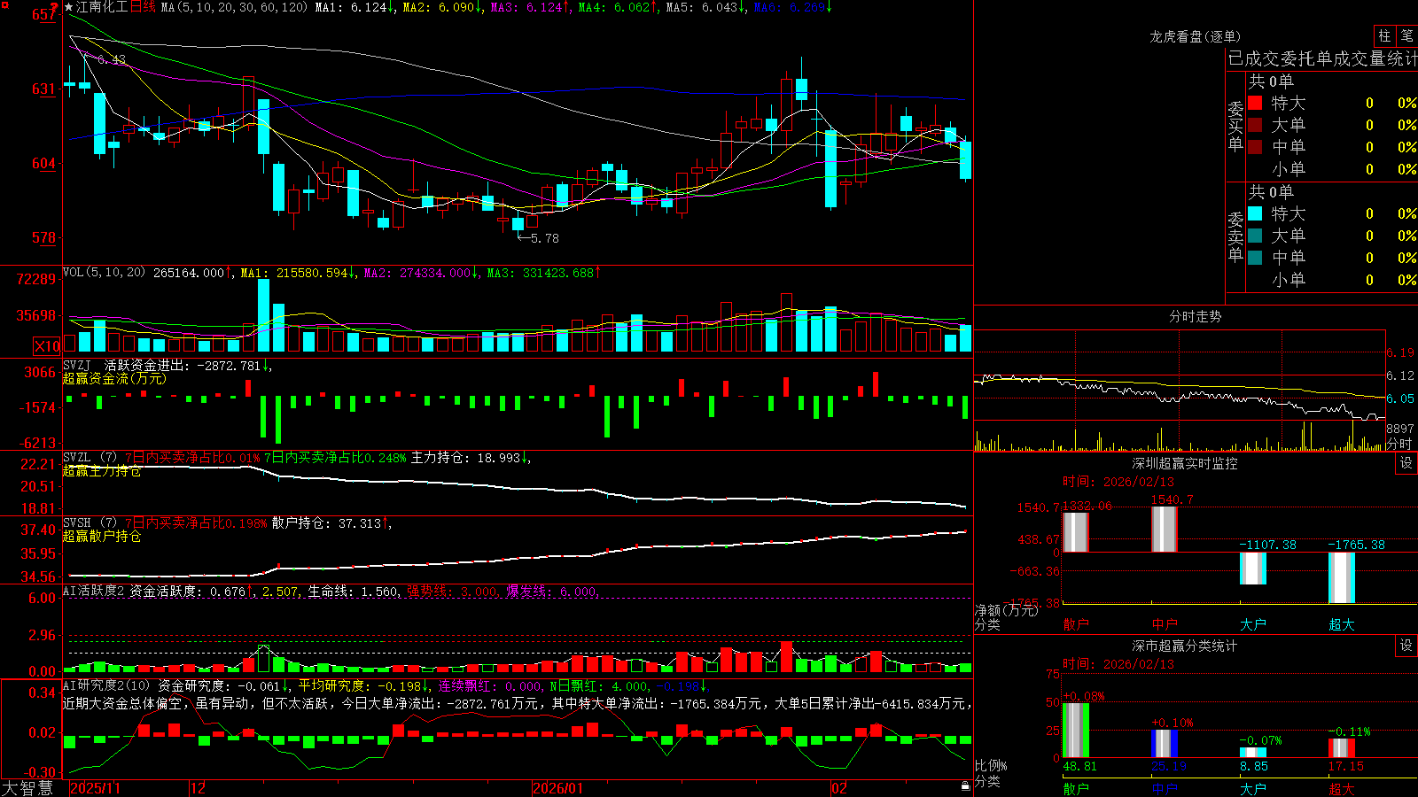The height and width of the screenshot is (797, 1418).
Task: Select the 江南化工 stock name
Action: (102, 7)
